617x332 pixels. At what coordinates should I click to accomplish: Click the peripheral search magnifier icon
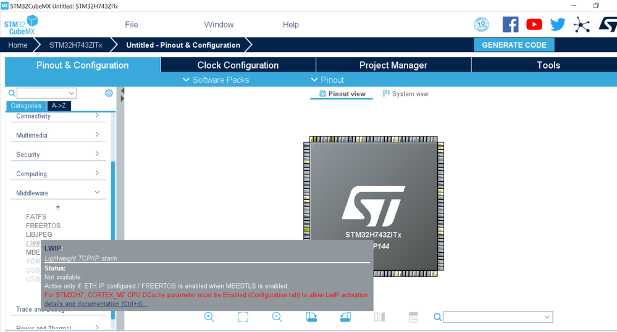pyautogui.click(x=12, y=93)
